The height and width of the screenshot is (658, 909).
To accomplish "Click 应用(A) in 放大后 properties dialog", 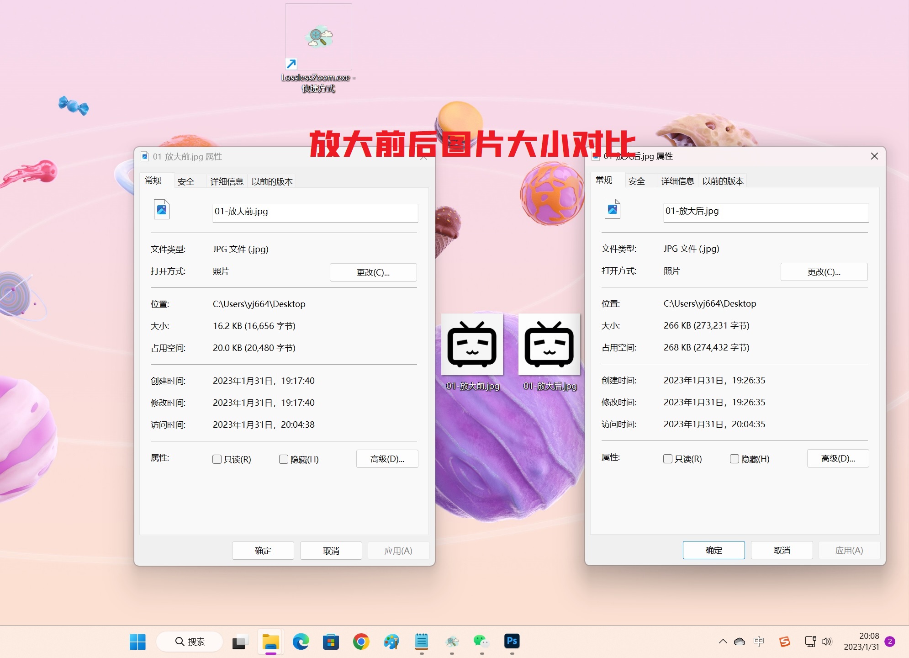I will click(849, 550).
